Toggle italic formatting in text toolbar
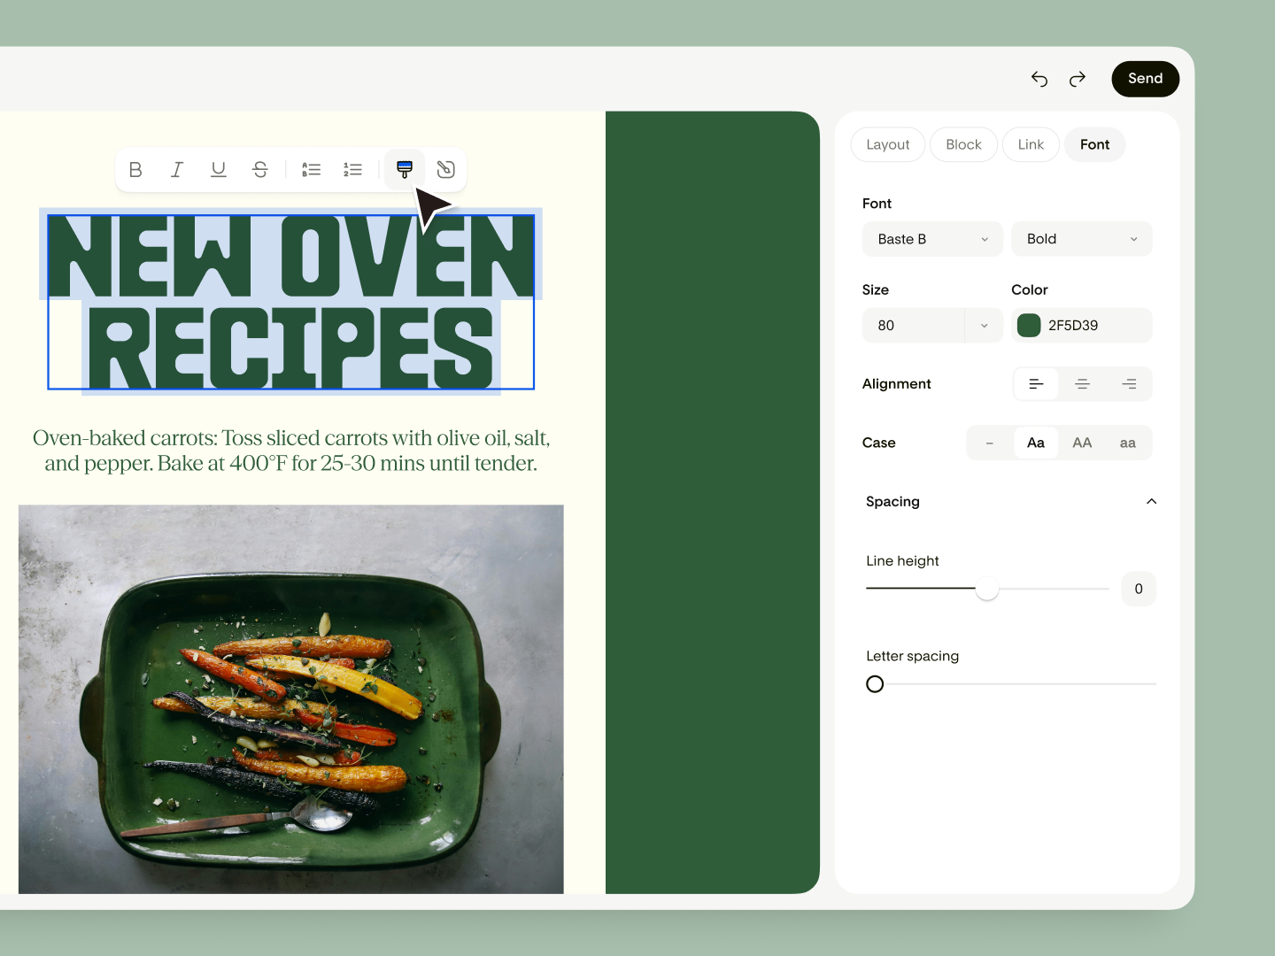The height and width of the screenshot is (956, 1275). pyautogui.click(x=177, y=169)
